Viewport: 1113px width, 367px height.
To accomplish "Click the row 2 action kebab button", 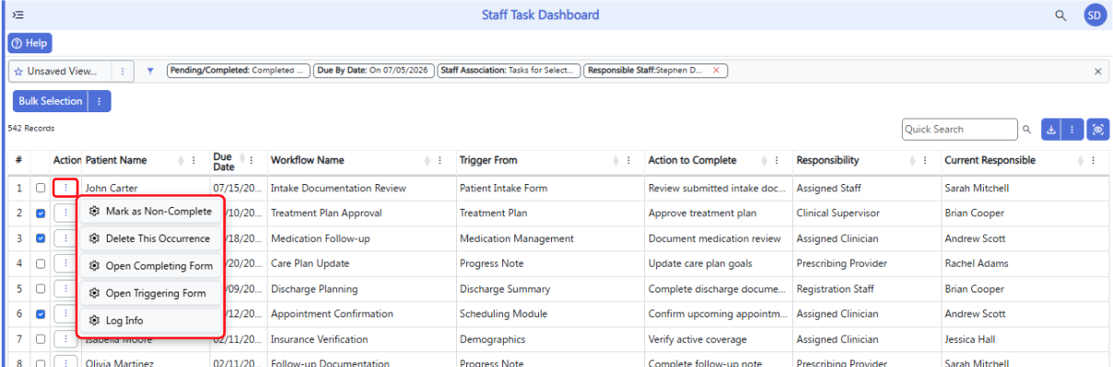I will click(64, 213).
